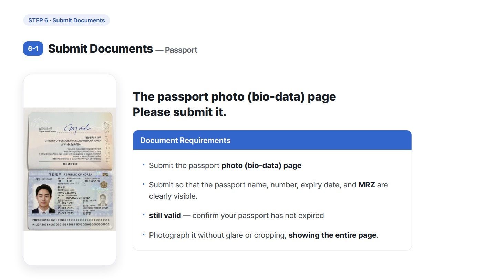Click the small ghost portrait on passport
This screenshot has height=279, width=496.
[x=103, y=200]
